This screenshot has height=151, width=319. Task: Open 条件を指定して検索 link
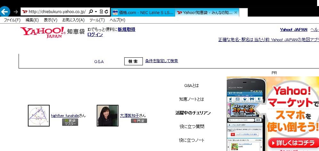pyautogui.click(x=161, y=61)
